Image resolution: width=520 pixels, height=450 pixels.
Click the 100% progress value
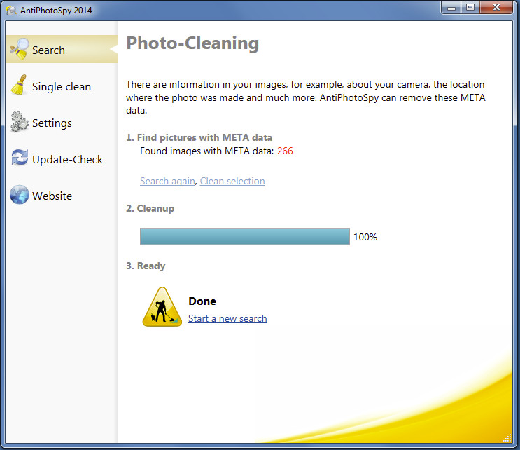coord(365,237)
